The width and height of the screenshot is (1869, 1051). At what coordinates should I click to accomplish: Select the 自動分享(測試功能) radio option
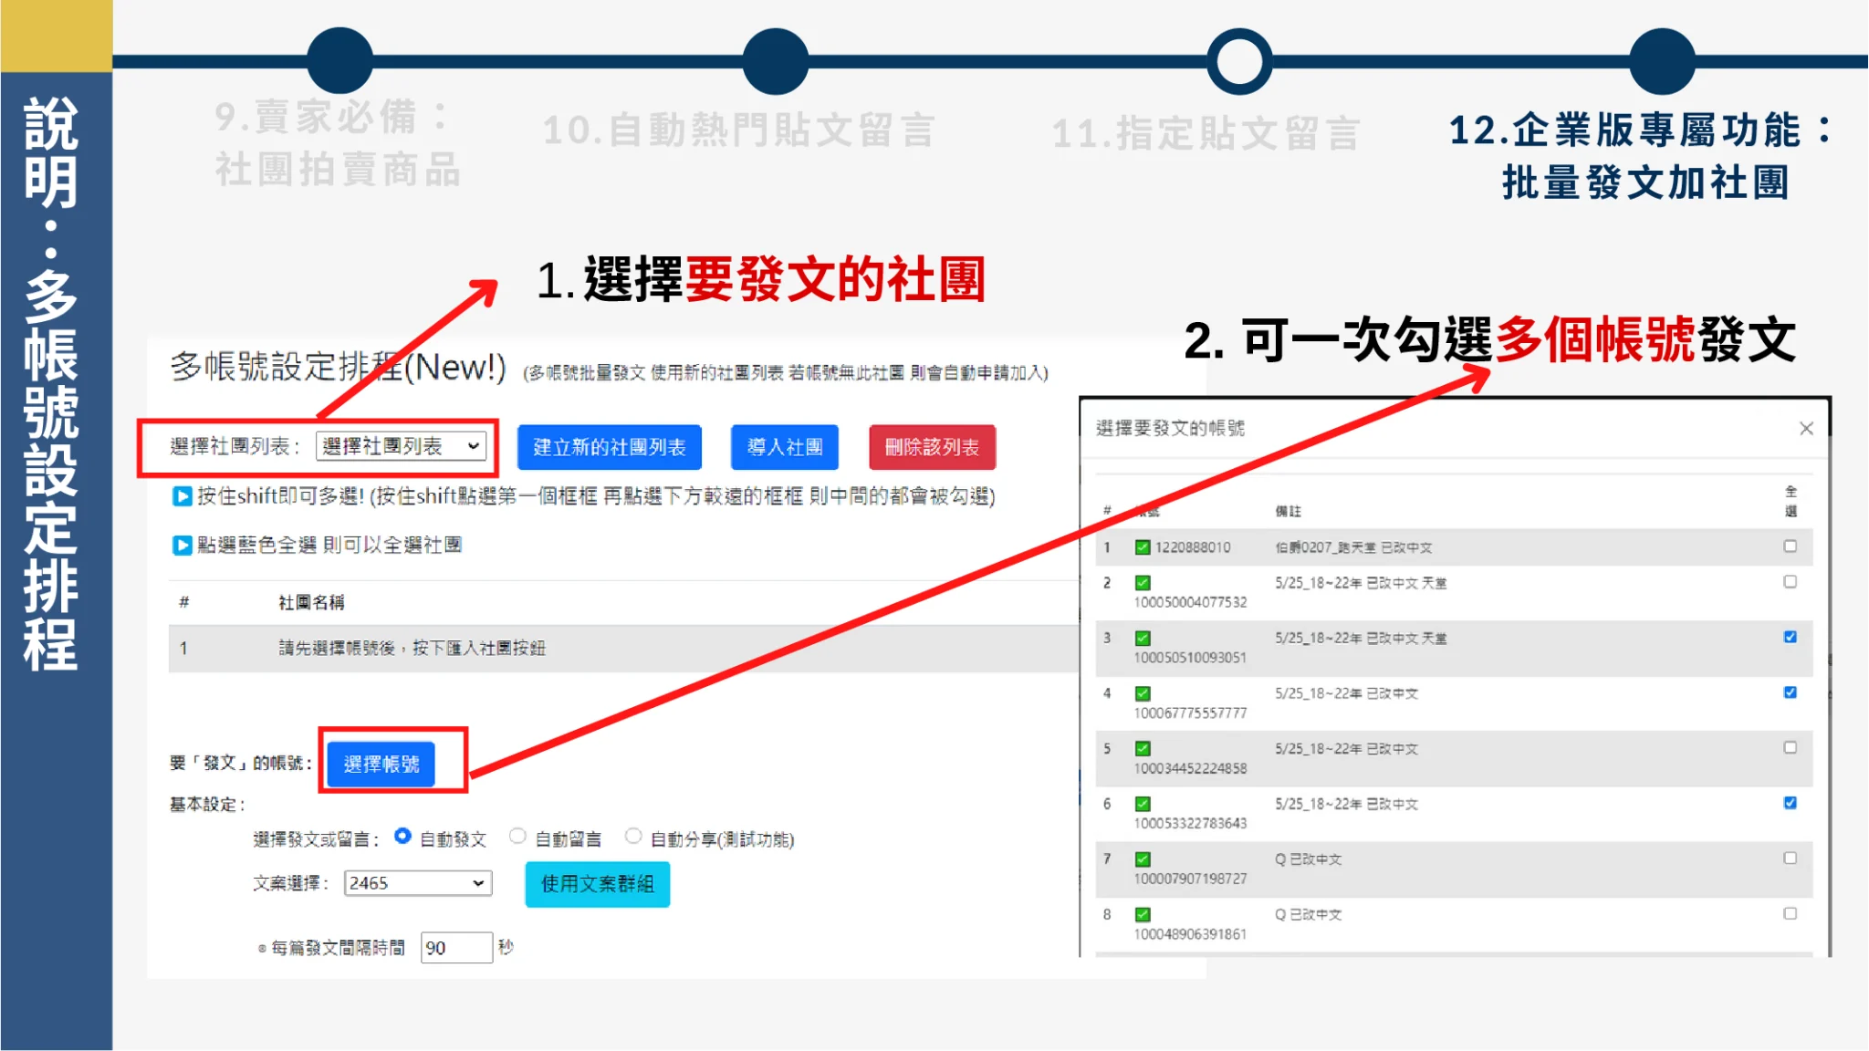633,837
